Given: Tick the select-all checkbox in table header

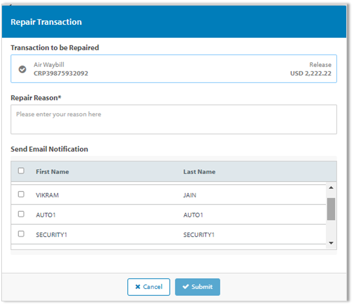Looking at the screenshot, I should tap(21, 171).
